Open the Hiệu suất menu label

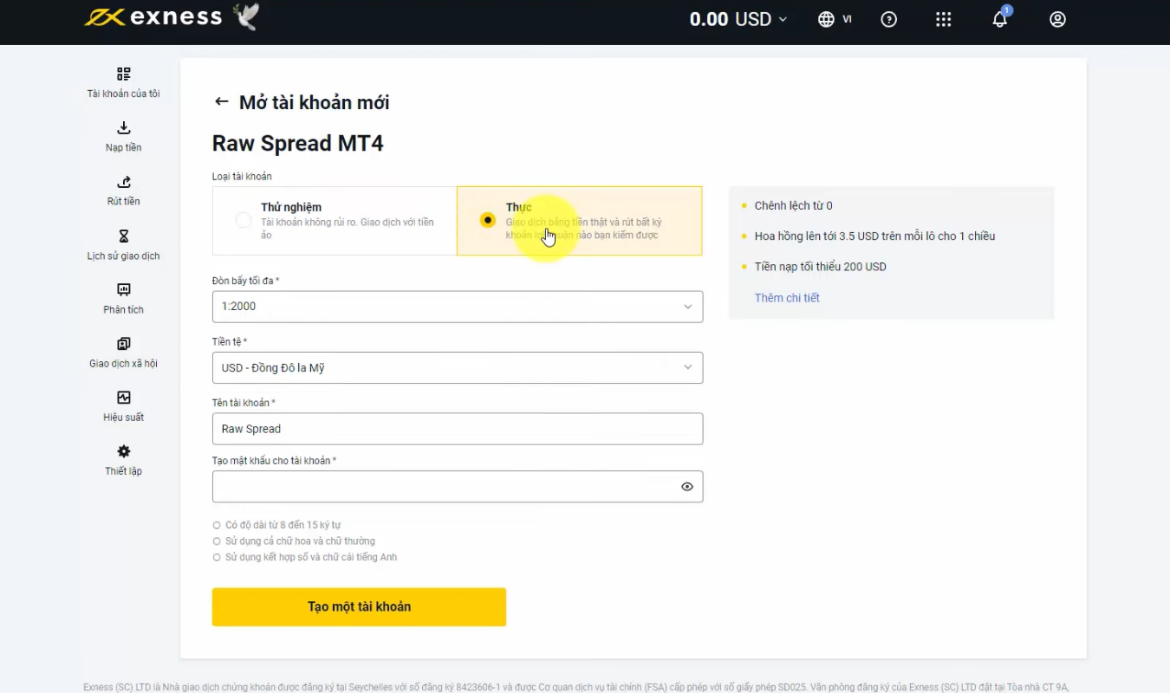click(x=124, y=417)
